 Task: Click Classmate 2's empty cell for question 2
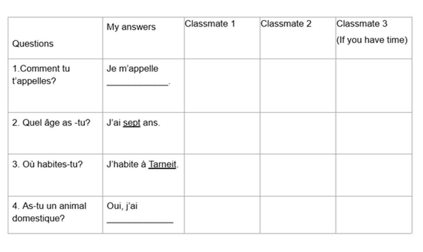click(x=298, y=133)
